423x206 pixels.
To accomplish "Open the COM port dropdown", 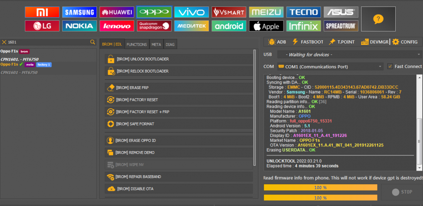I will 330,66.
